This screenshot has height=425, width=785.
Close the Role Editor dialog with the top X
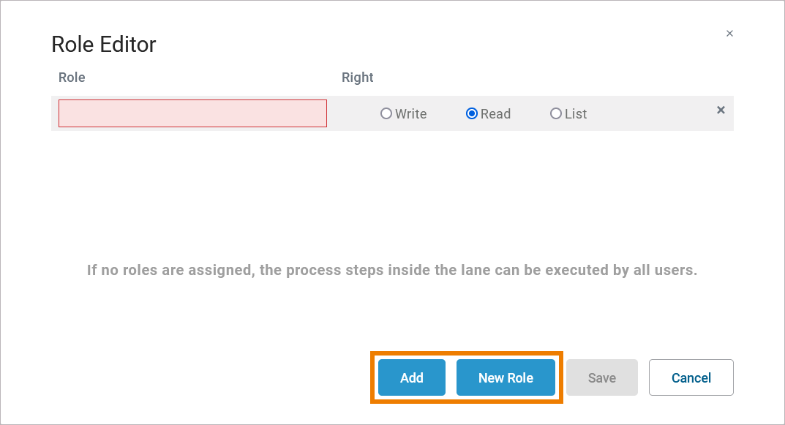[729, 34]
